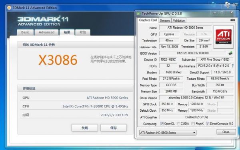Screen dimensions: 240x150
Task: Toggle the CUDA checkbox
Action: pyautogui.click(x=178, y=123)
